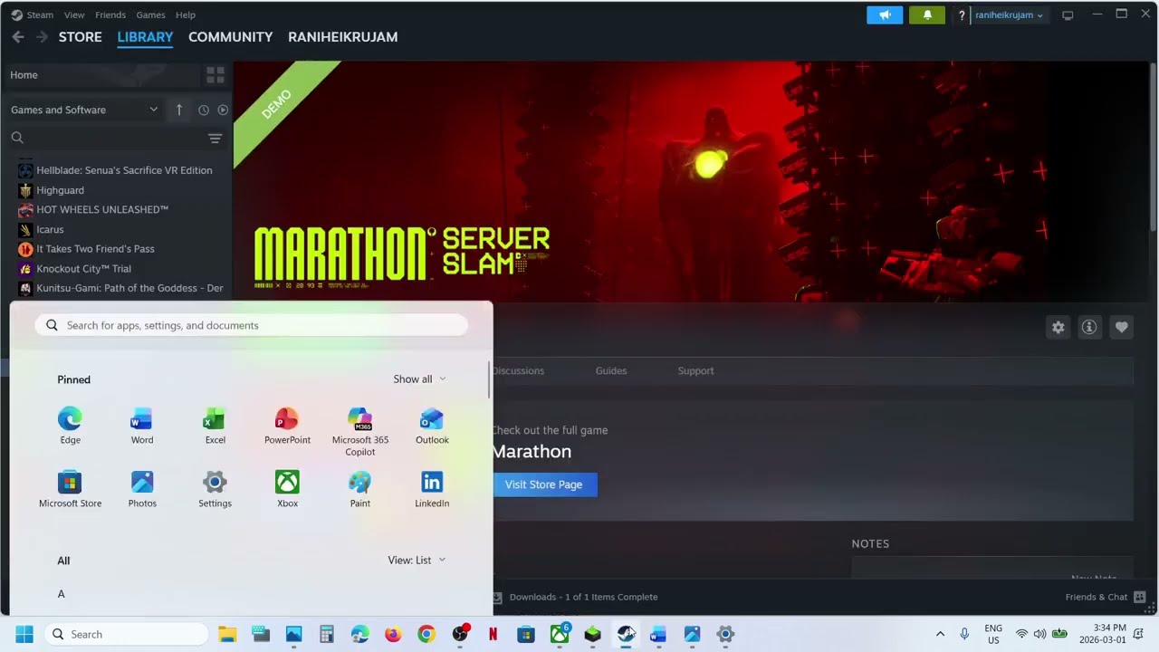Image resolution: width=1159 pixels, height=652 pixels.
Task: Click the taskbar Search box
Action: [x=126, y=634]
